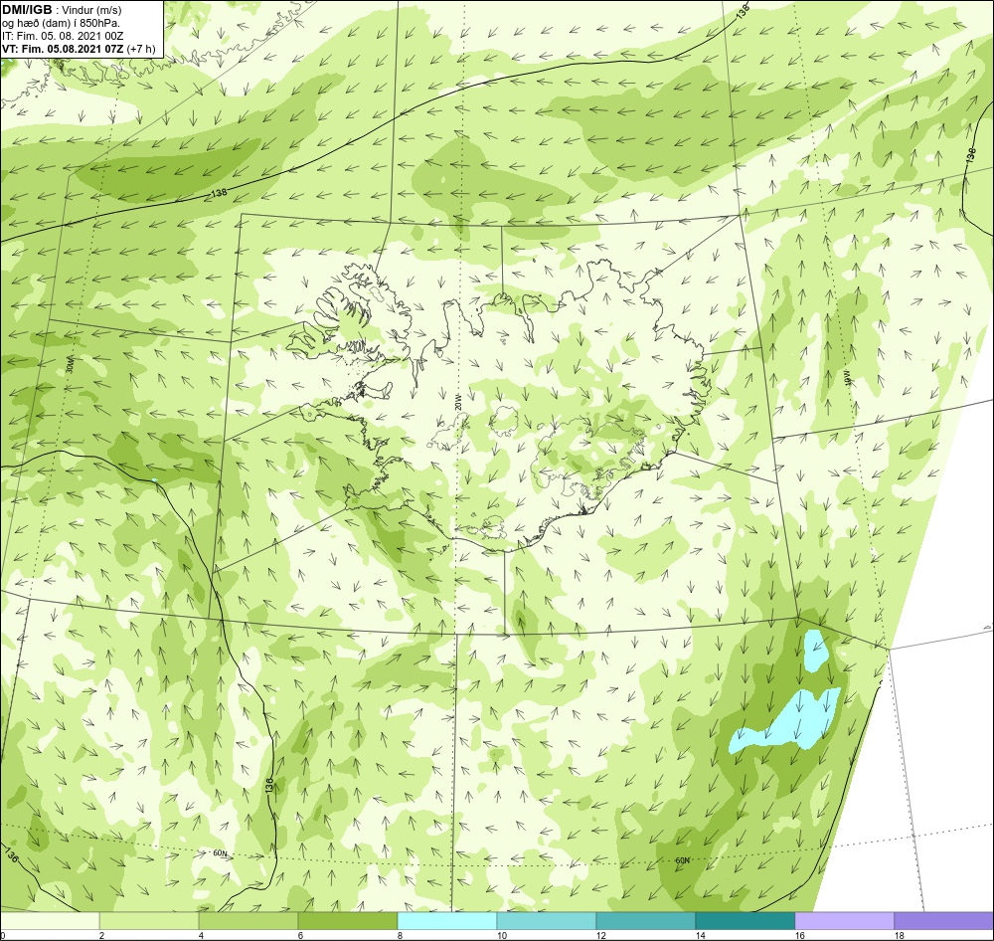Click the legend tick label '12'

click(600, 935)
